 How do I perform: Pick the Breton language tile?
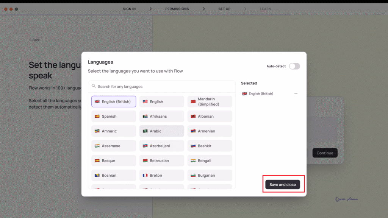(161, 175)
